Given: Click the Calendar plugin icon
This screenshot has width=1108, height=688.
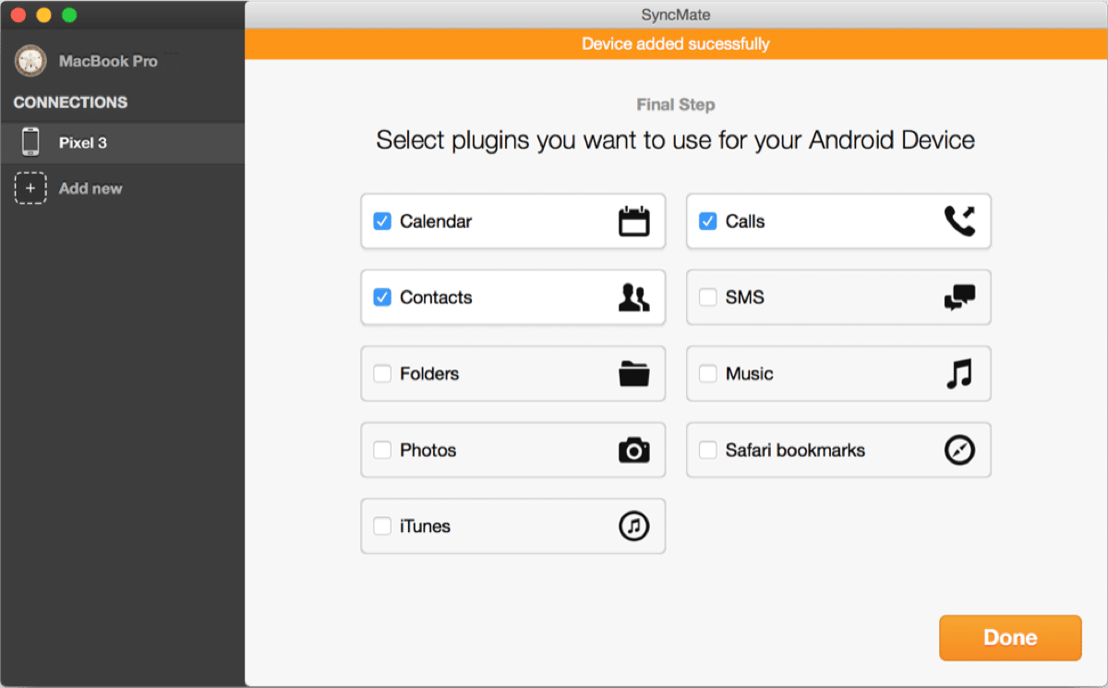Looking at the screenshot, I should [x=633, y=222].
